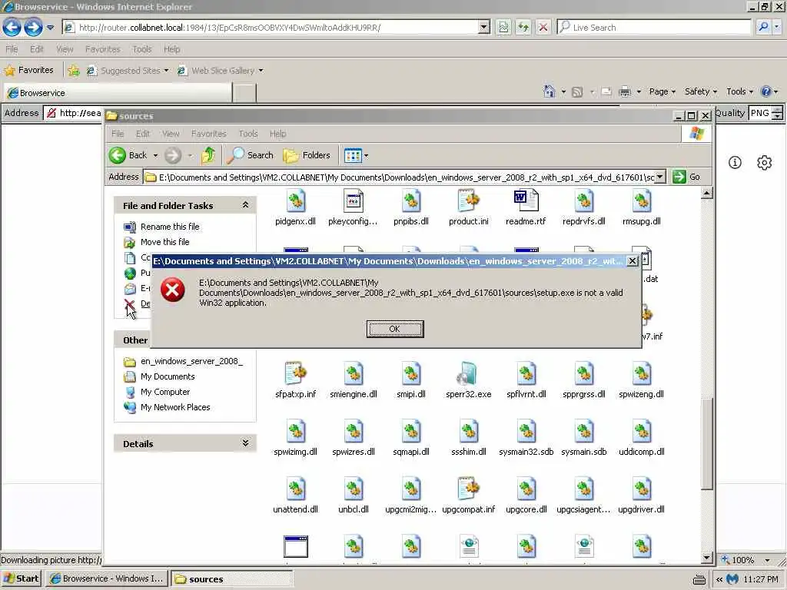Open the IE Page menu dropdown

pyautogui.click(x=662, y=91)
